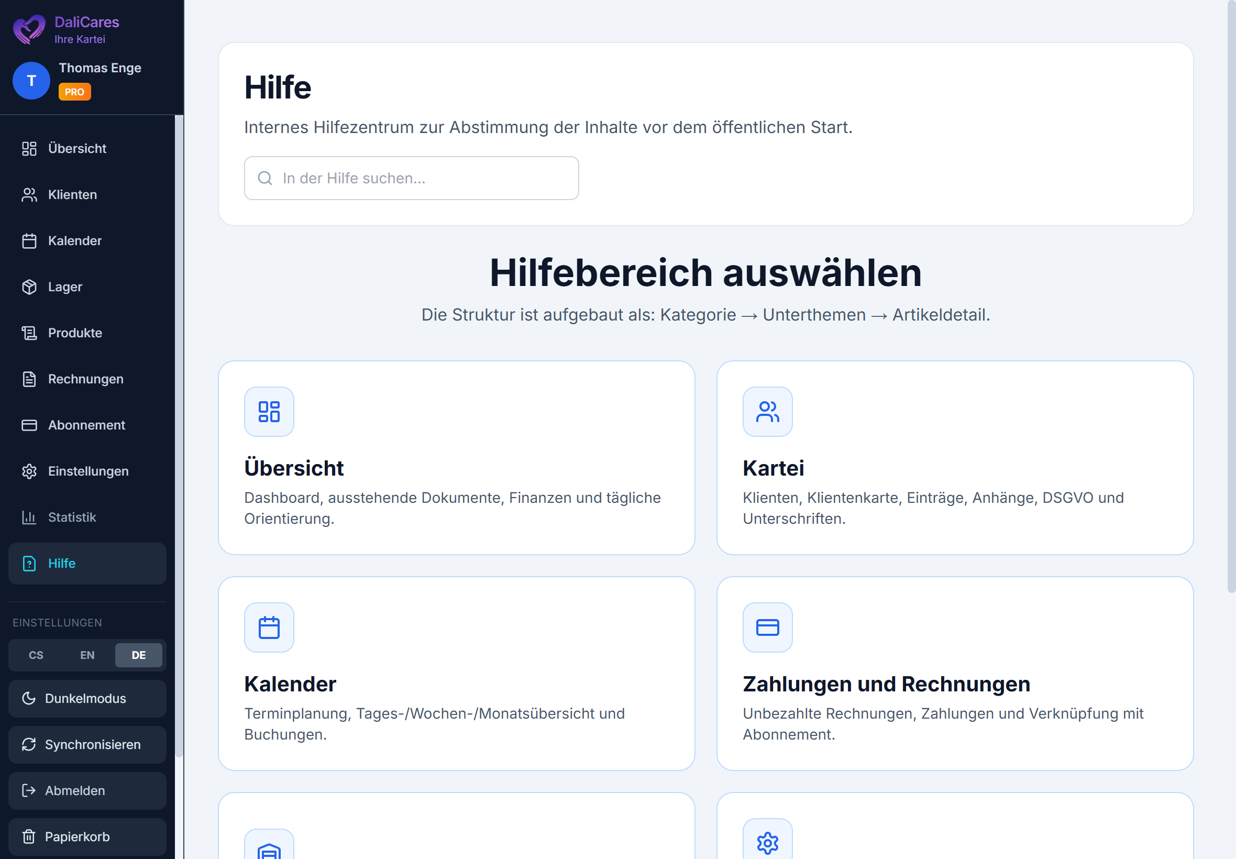This screenshot has height=859, width=1236.
Task: Switch language to CS
Action: coord(36,655)
